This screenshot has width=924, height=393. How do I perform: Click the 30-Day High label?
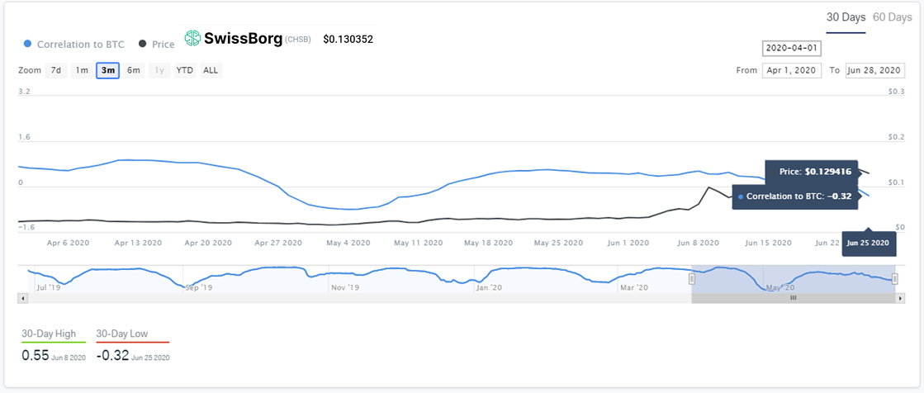[x=49, y=334]
